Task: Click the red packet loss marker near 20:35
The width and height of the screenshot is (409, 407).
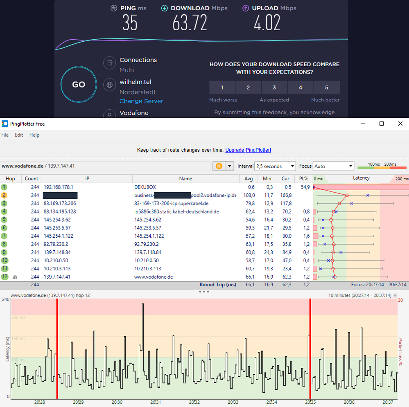Action: [310, 349]
